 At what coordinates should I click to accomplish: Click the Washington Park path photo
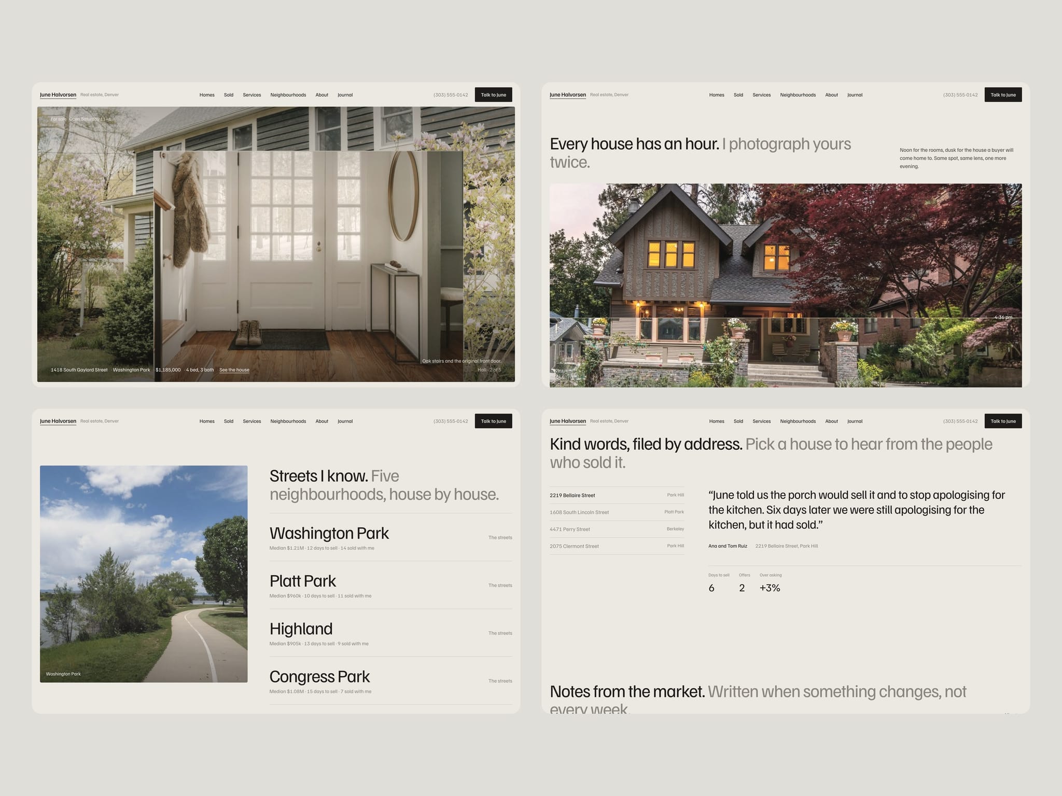point(144,574)
